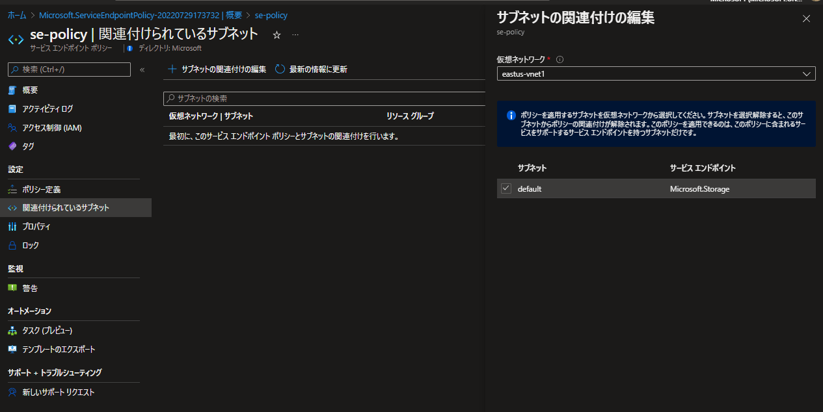Sort by 仮想ネットワーク | サブネット column header
This screenshot has width=823, height=412.
[x=211, y=116]
